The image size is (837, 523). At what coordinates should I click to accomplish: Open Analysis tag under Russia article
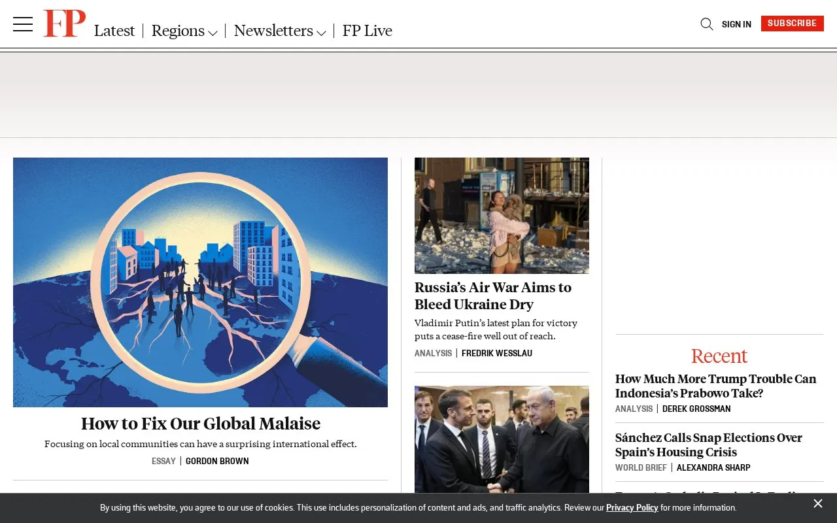point(433,353)
